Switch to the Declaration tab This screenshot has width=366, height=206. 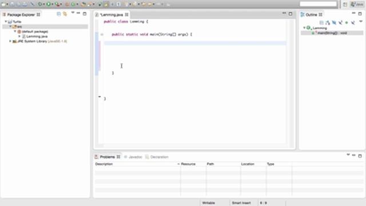157,157
